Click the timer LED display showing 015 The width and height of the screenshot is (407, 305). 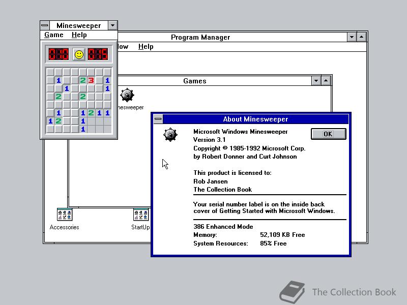click(x=98, y=54)
